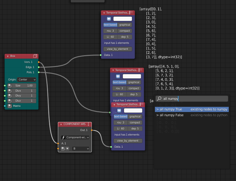Click the icon beside the Divx field
Viewport: 236px width, 181px height.
click(9, 91)
